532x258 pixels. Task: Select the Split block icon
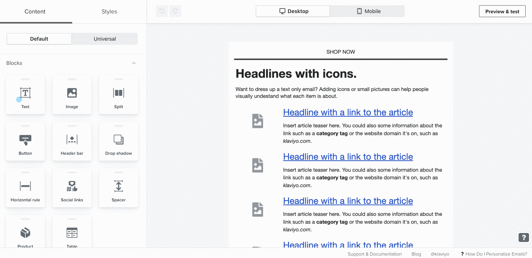click(119, 93)
